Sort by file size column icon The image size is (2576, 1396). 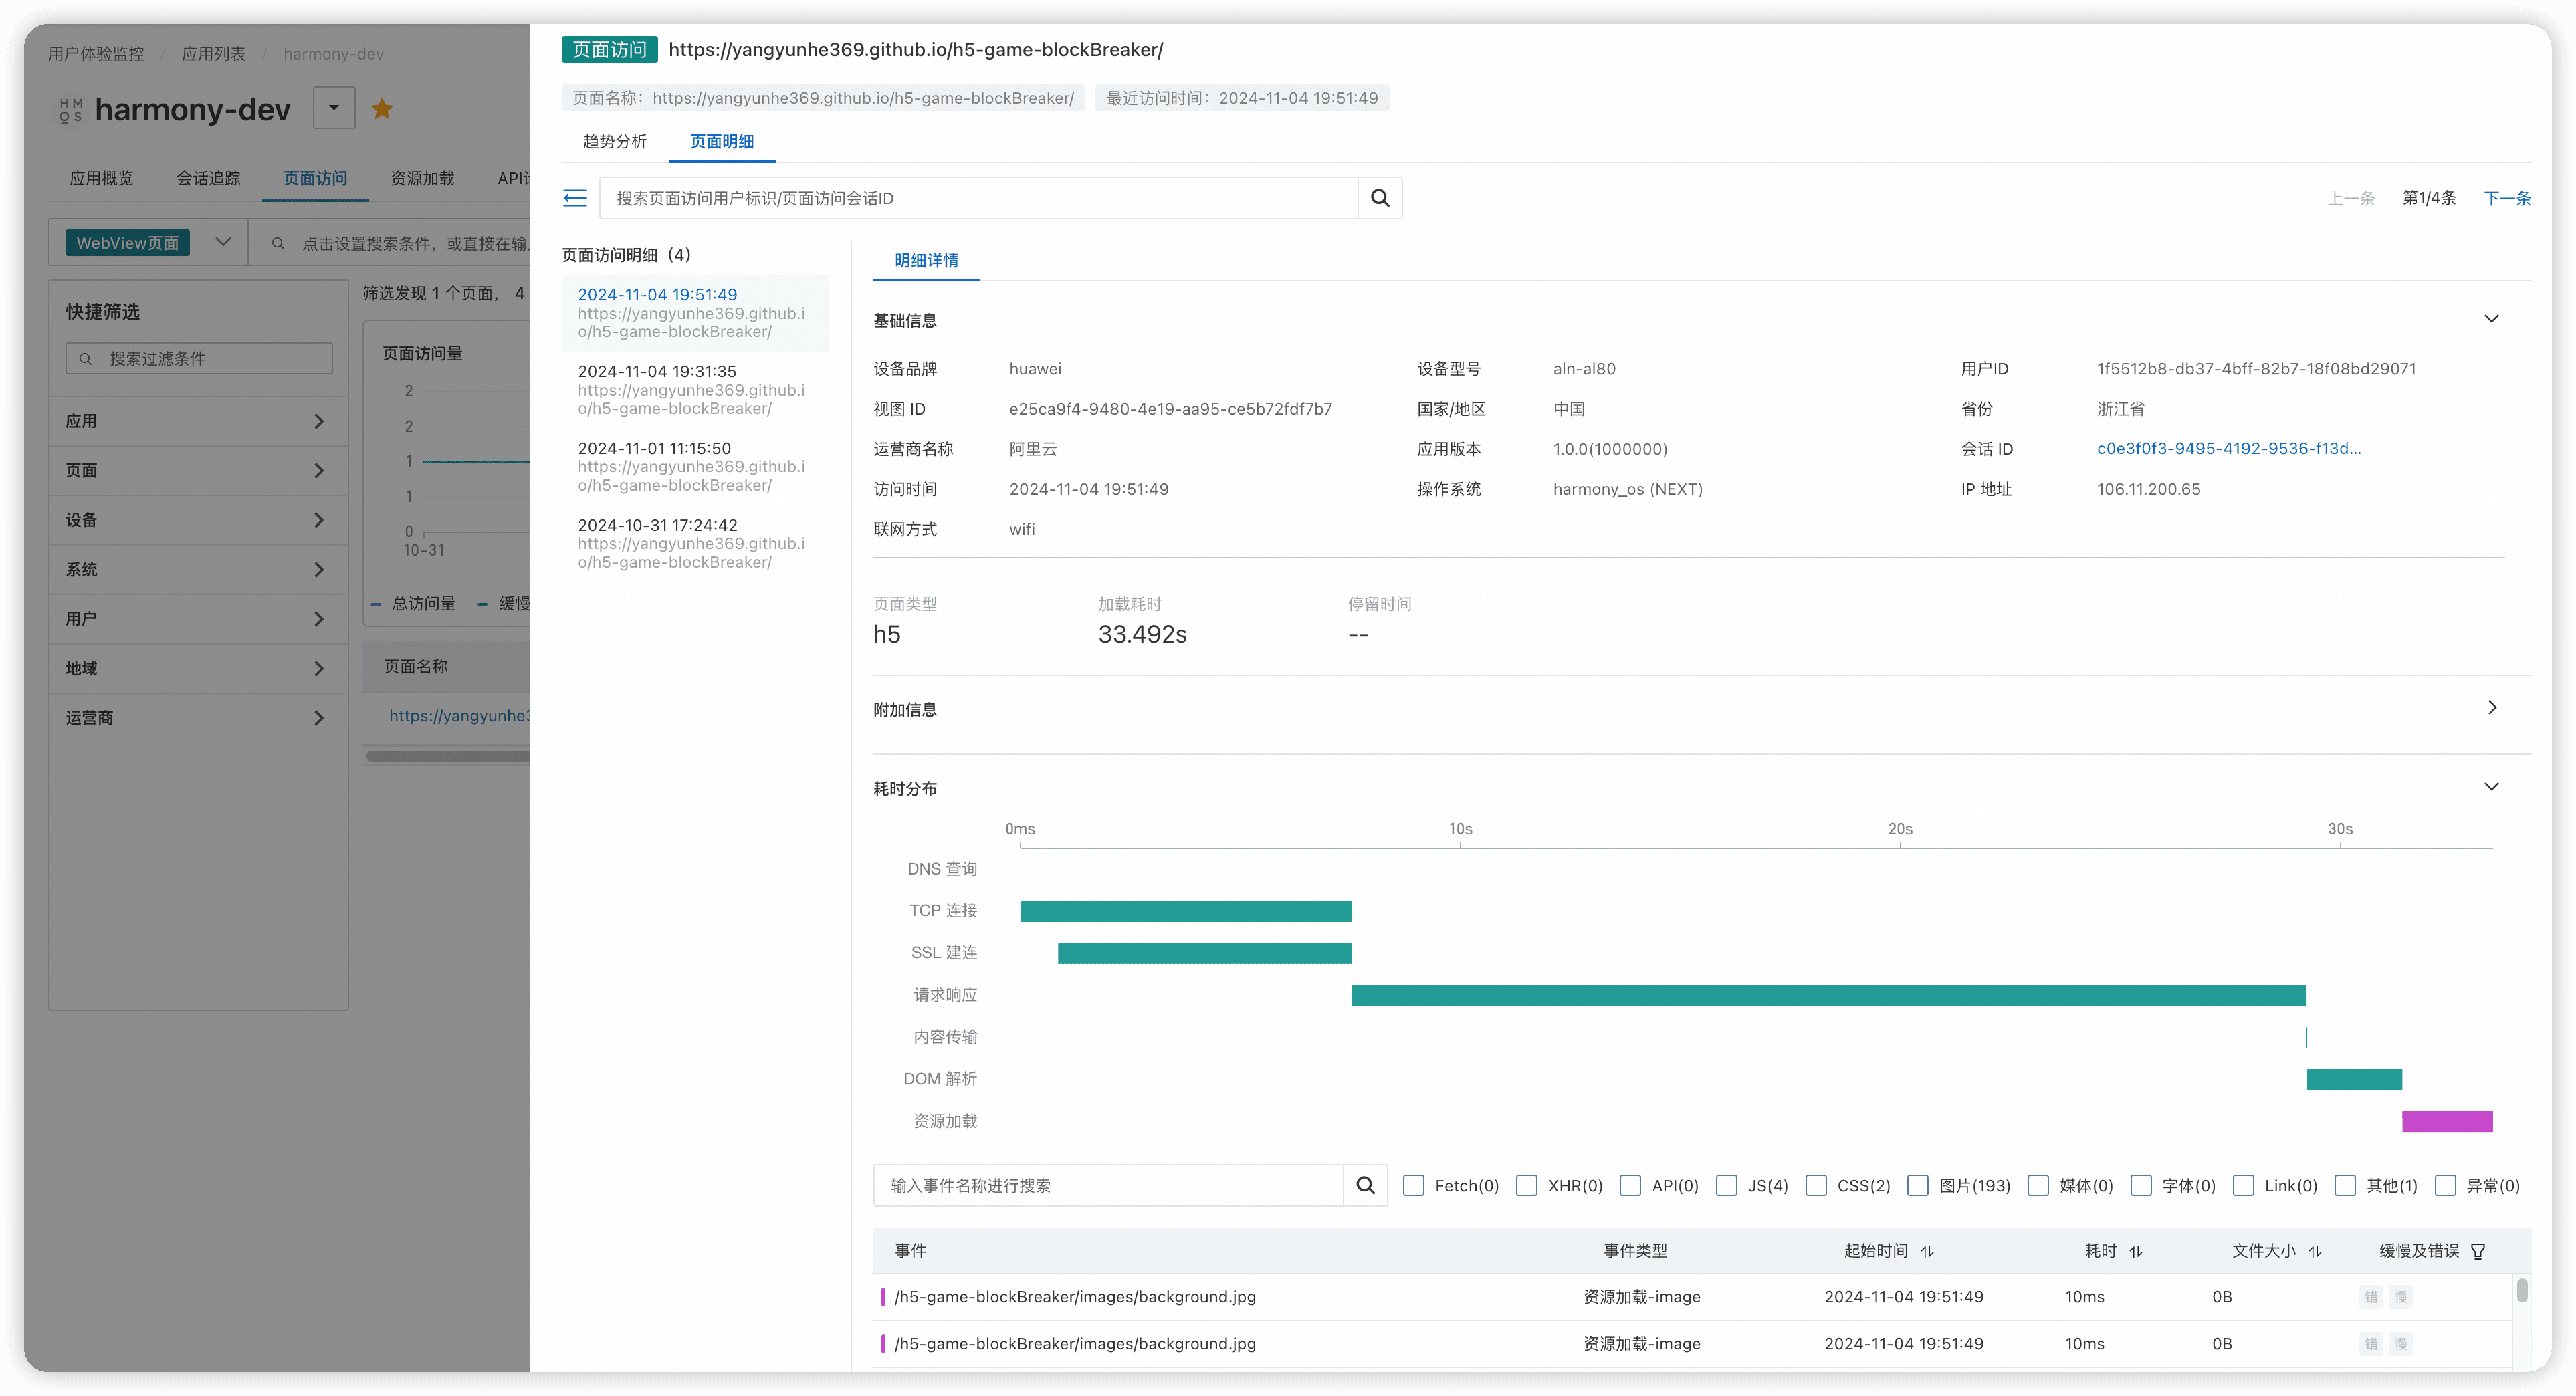coord(2315,1251)
